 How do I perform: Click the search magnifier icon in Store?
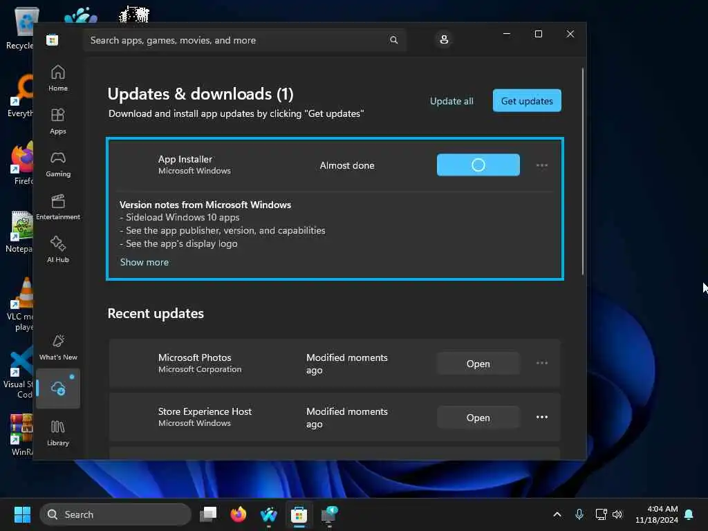[393, 40]
